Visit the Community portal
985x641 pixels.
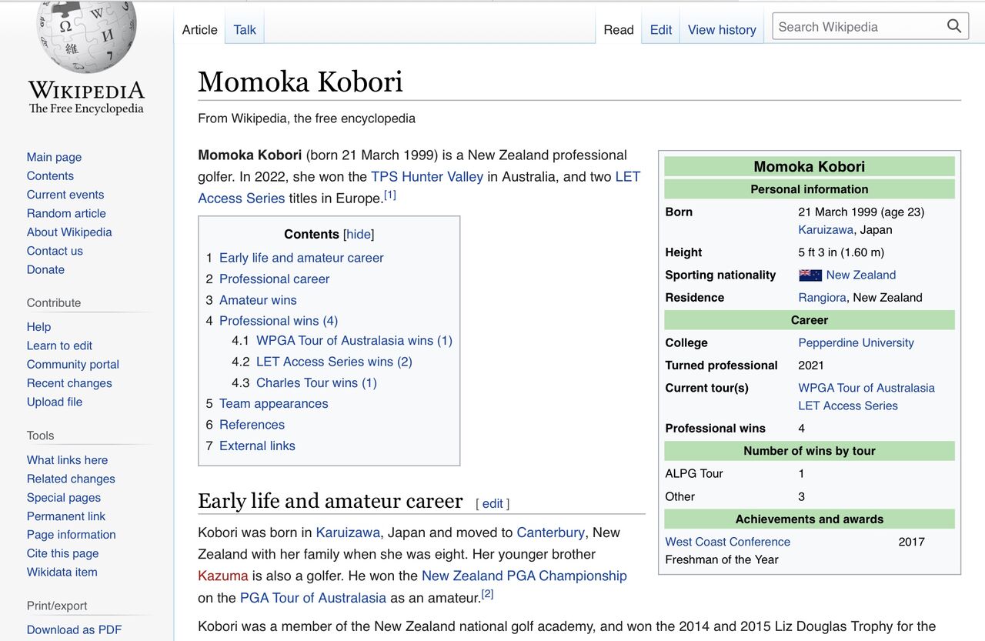tap(73, 364)
